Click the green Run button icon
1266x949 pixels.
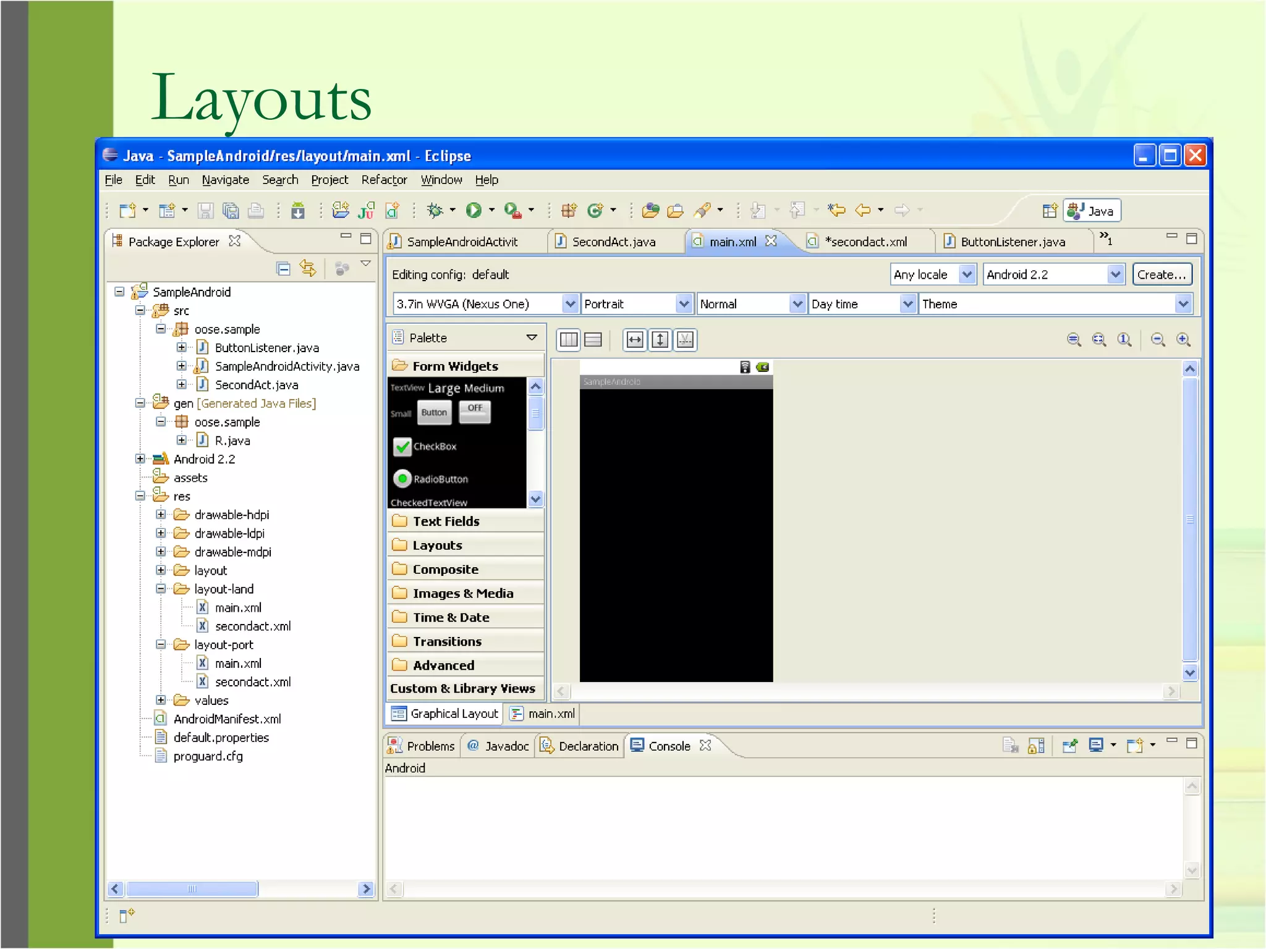tap(474, 211)
